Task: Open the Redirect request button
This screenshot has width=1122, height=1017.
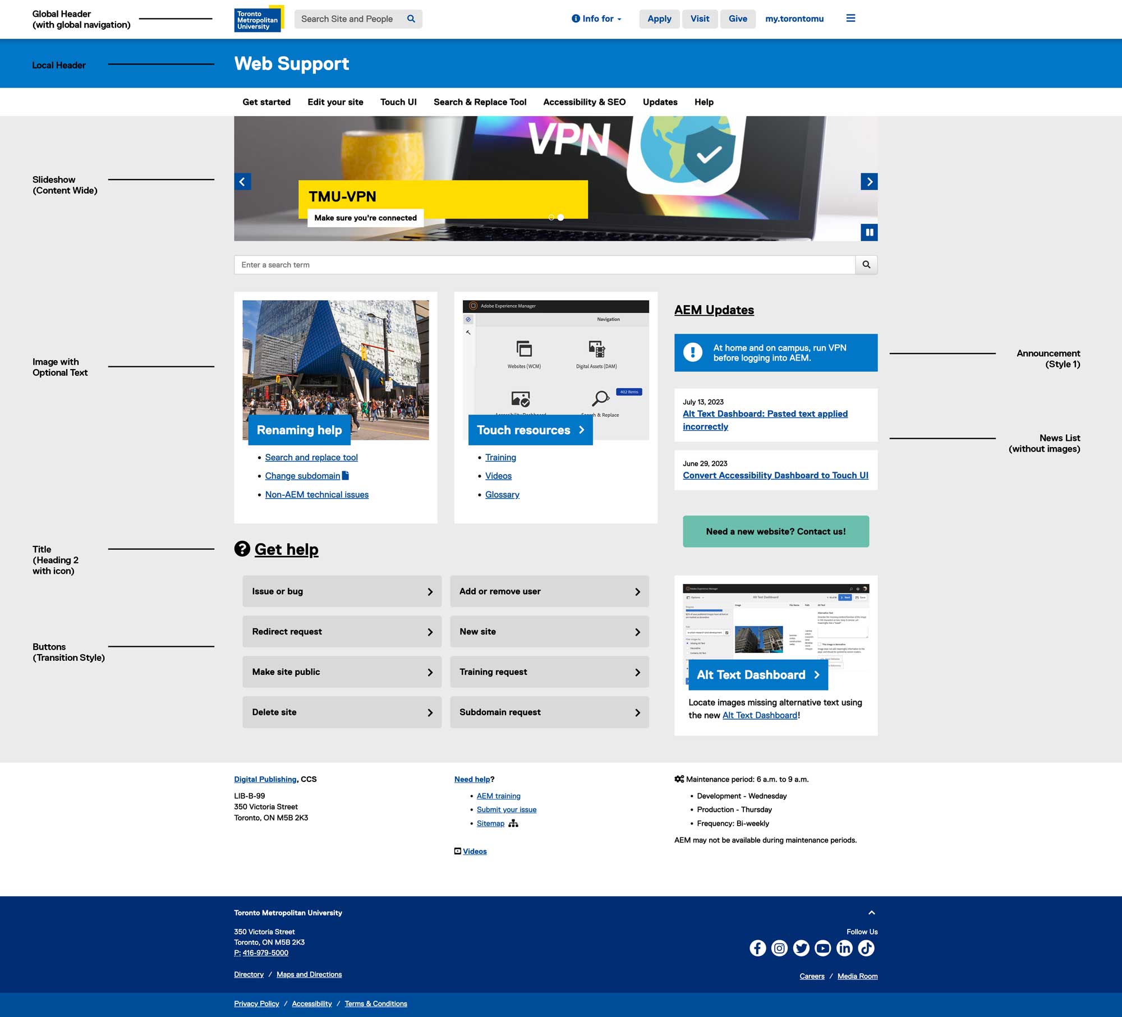Action: point(342,632)
